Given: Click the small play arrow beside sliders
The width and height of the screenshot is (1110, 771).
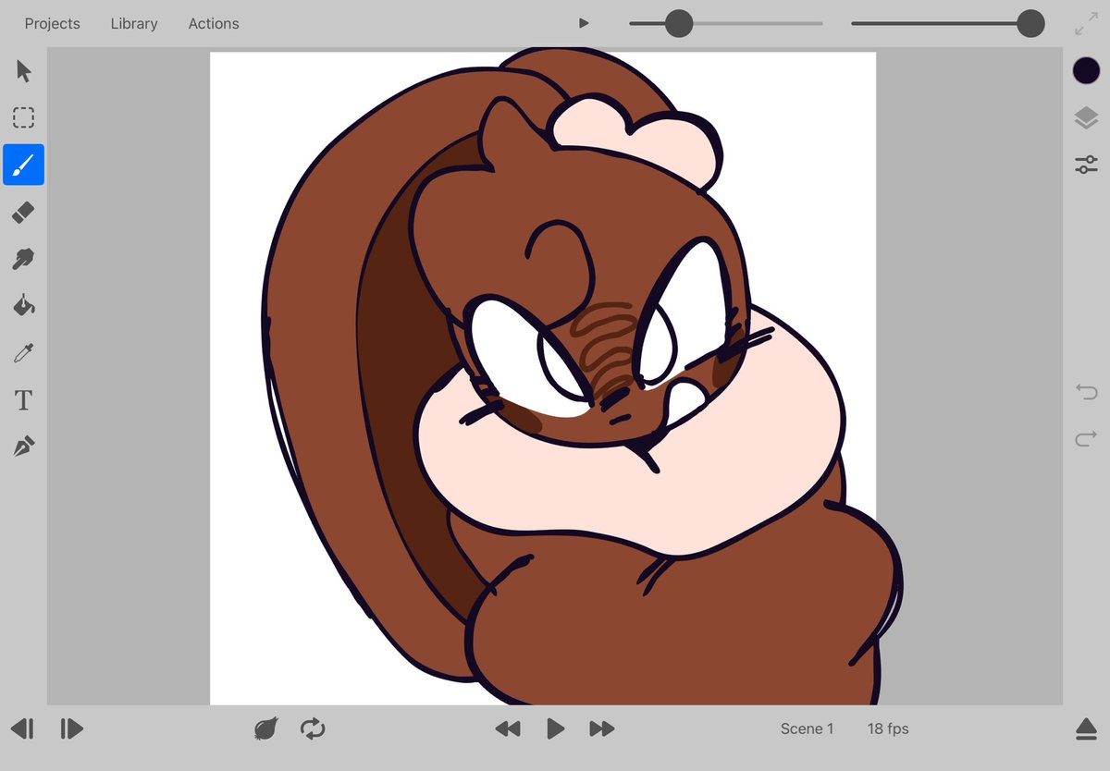Looking at the screenshot, I should (584, 23).
